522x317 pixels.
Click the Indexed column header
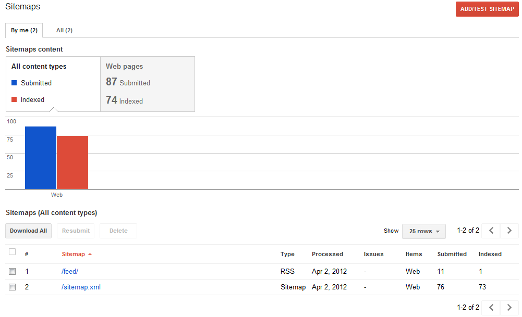pos(490,254)
